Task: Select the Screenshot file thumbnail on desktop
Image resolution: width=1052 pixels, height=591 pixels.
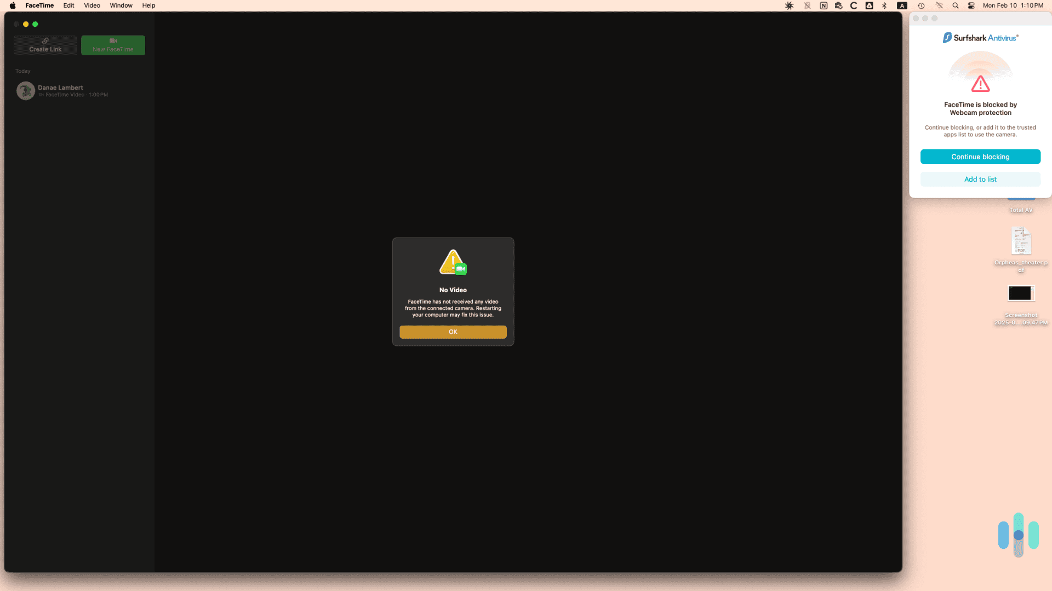Action: tap(1021, 293)
